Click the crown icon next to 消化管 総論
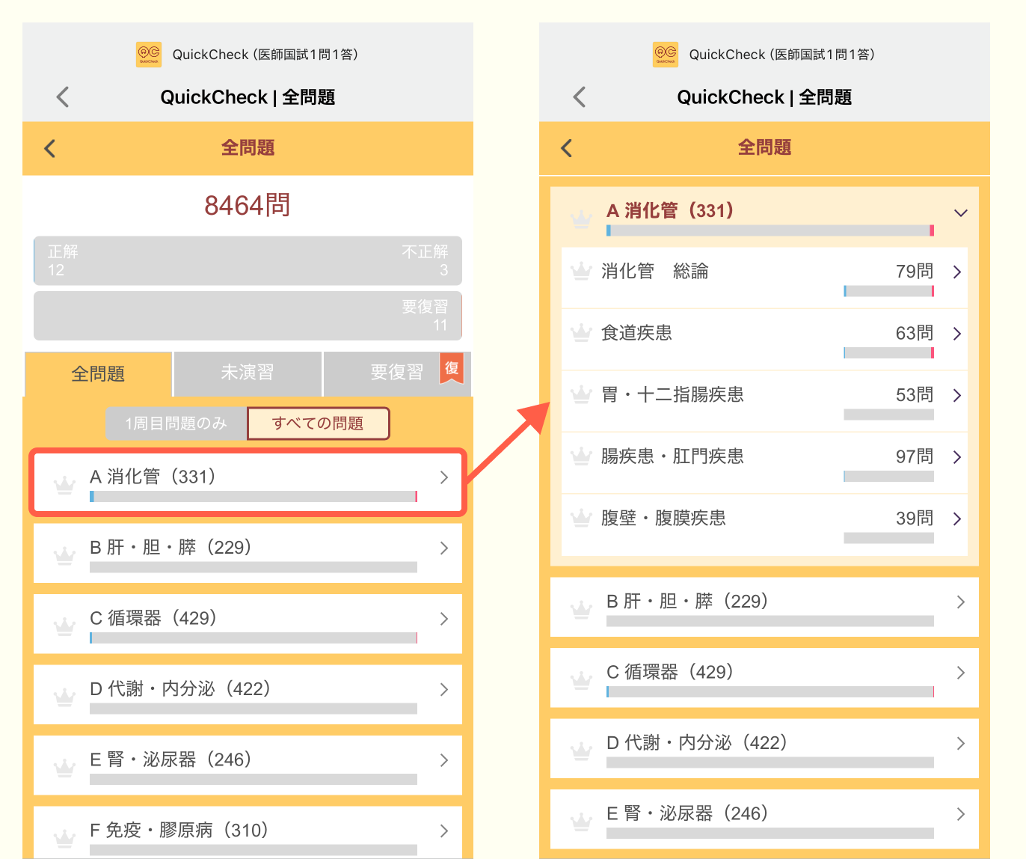Screen dimensions: 1026x859 coord(581,271)
